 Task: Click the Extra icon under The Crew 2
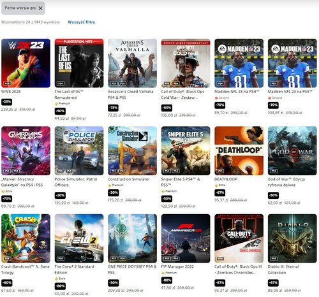tap(56, 279)
